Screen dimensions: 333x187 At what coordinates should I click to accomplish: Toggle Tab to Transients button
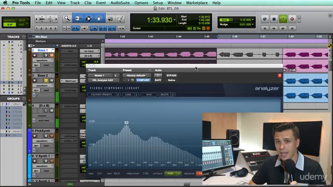(x=75, y=28)
